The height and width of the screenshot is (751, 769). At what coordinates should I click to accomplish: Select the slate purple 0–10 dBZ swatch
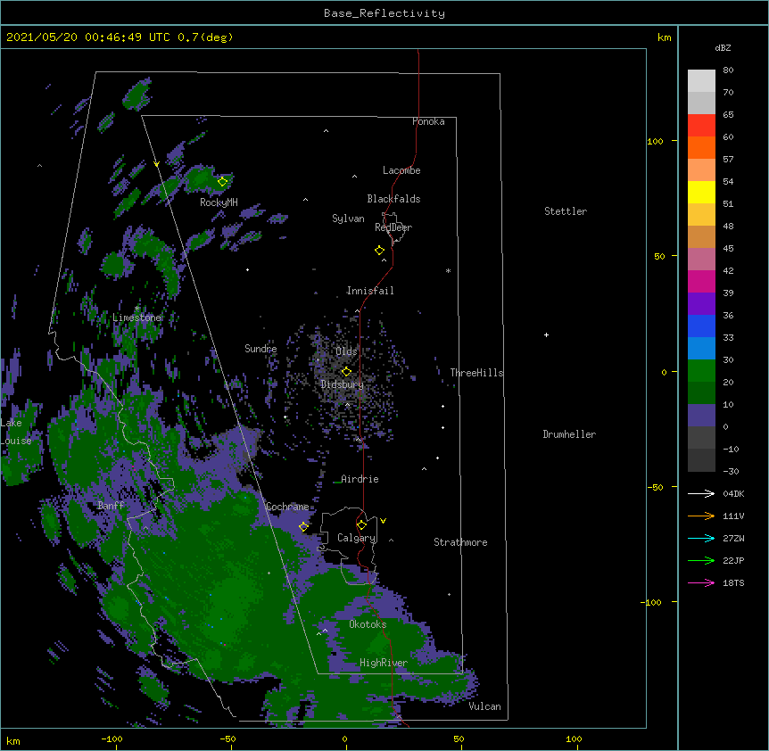(701, 416)
